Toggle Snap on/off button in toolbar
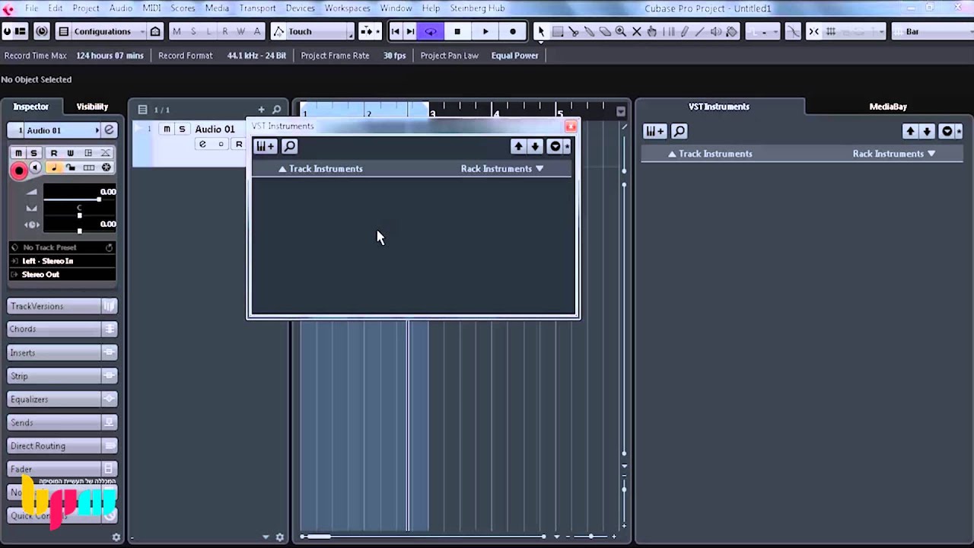 813,31
